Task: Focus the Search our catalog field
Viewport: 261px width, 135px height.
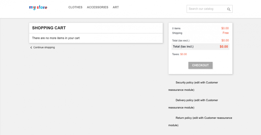Action: point(206,9)
